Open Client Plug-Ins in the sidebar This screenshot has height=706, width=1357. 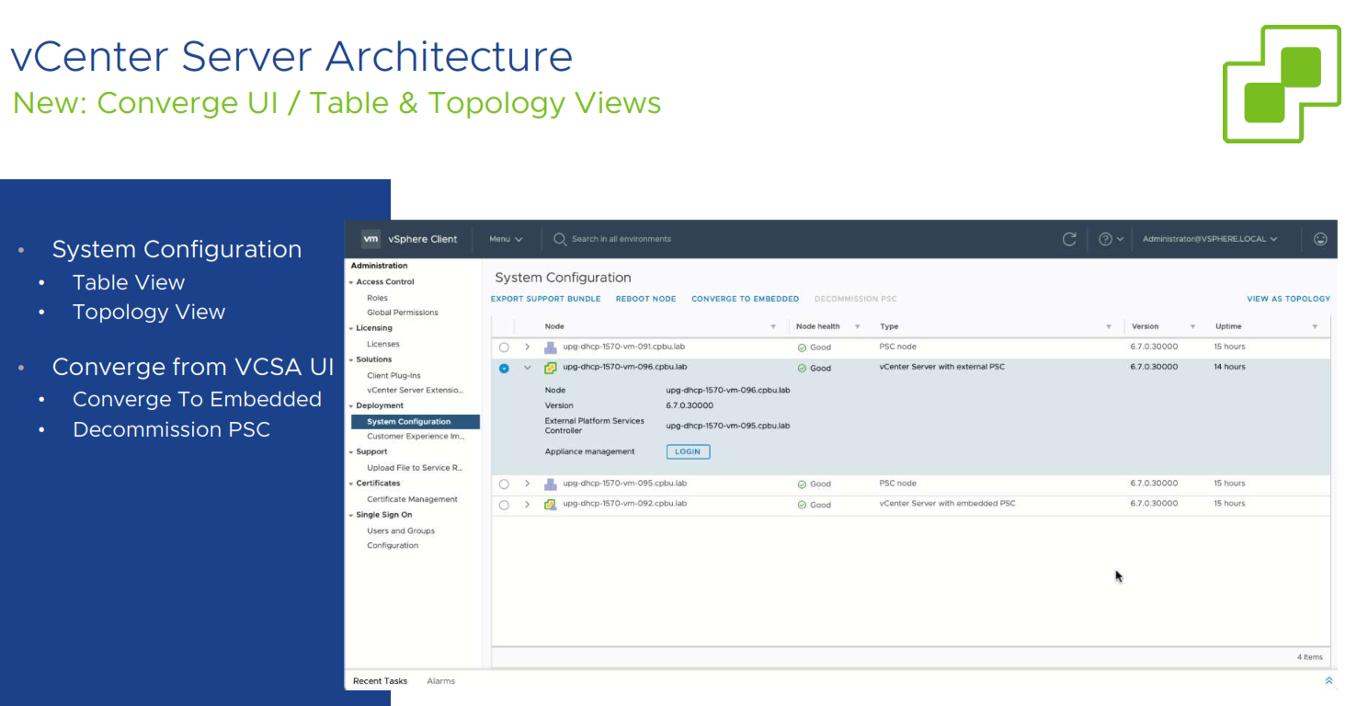tap(393, 375)
